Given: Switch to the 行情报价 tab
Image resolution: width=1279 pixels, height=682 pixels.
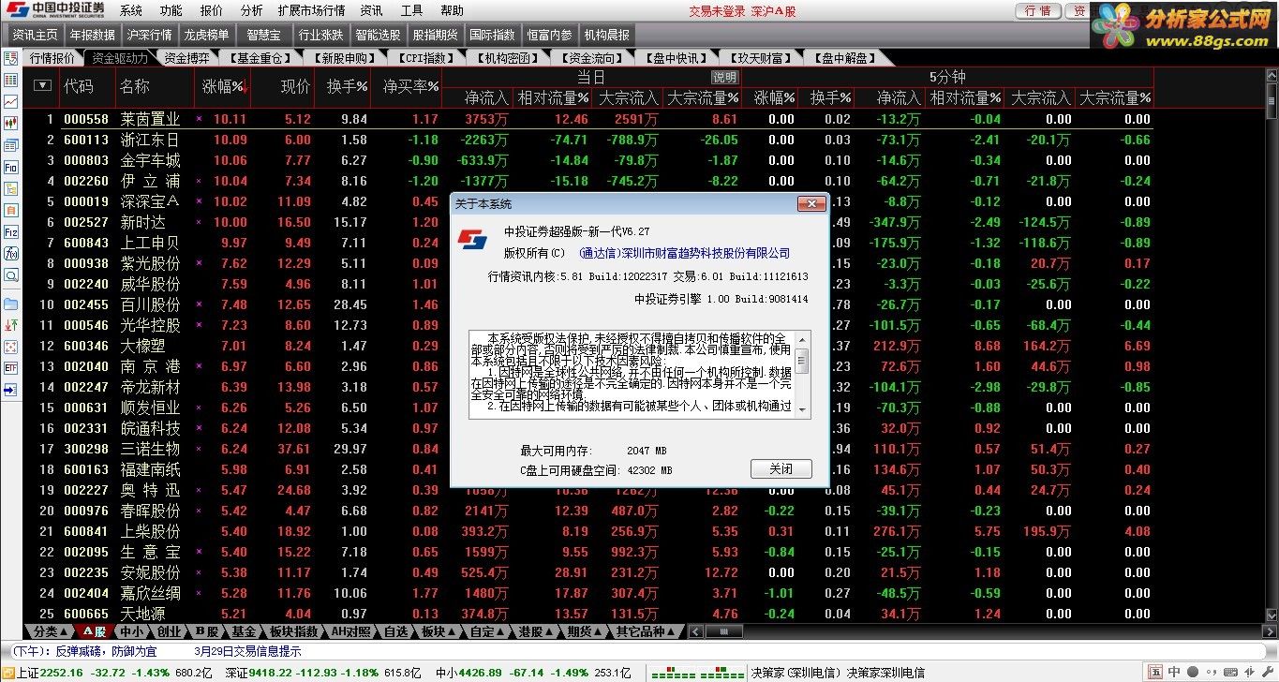Looking at the screenshot, I should pyautogui.click(x=52, y=58).
